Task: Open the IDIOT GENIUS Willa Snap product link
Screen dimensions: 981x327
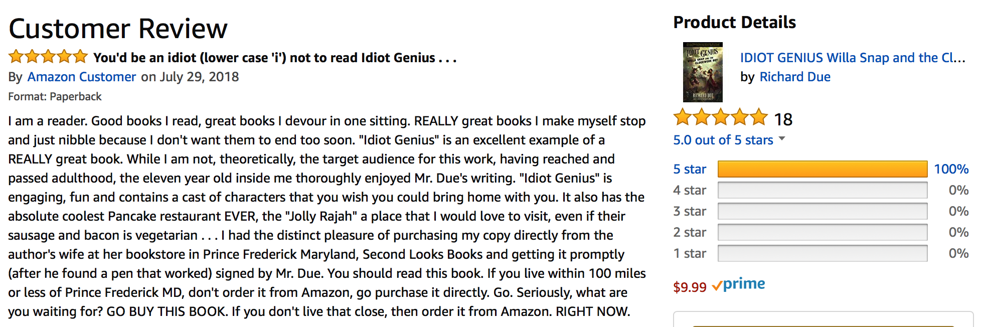Action: pos(852,58)
